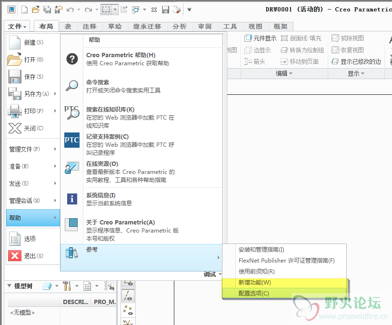Switch to the 分析 ribbon tab

point(180,27)
